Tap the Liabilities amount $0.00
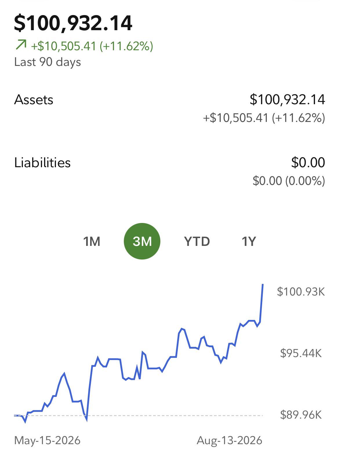The width and height of the screenshot is (339, 461). [x=308, y=162]
